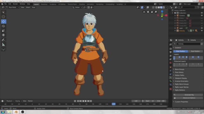Screen dimensions: 204x114
Task: Open Output properties tab
Action: [x=171, y=52]
